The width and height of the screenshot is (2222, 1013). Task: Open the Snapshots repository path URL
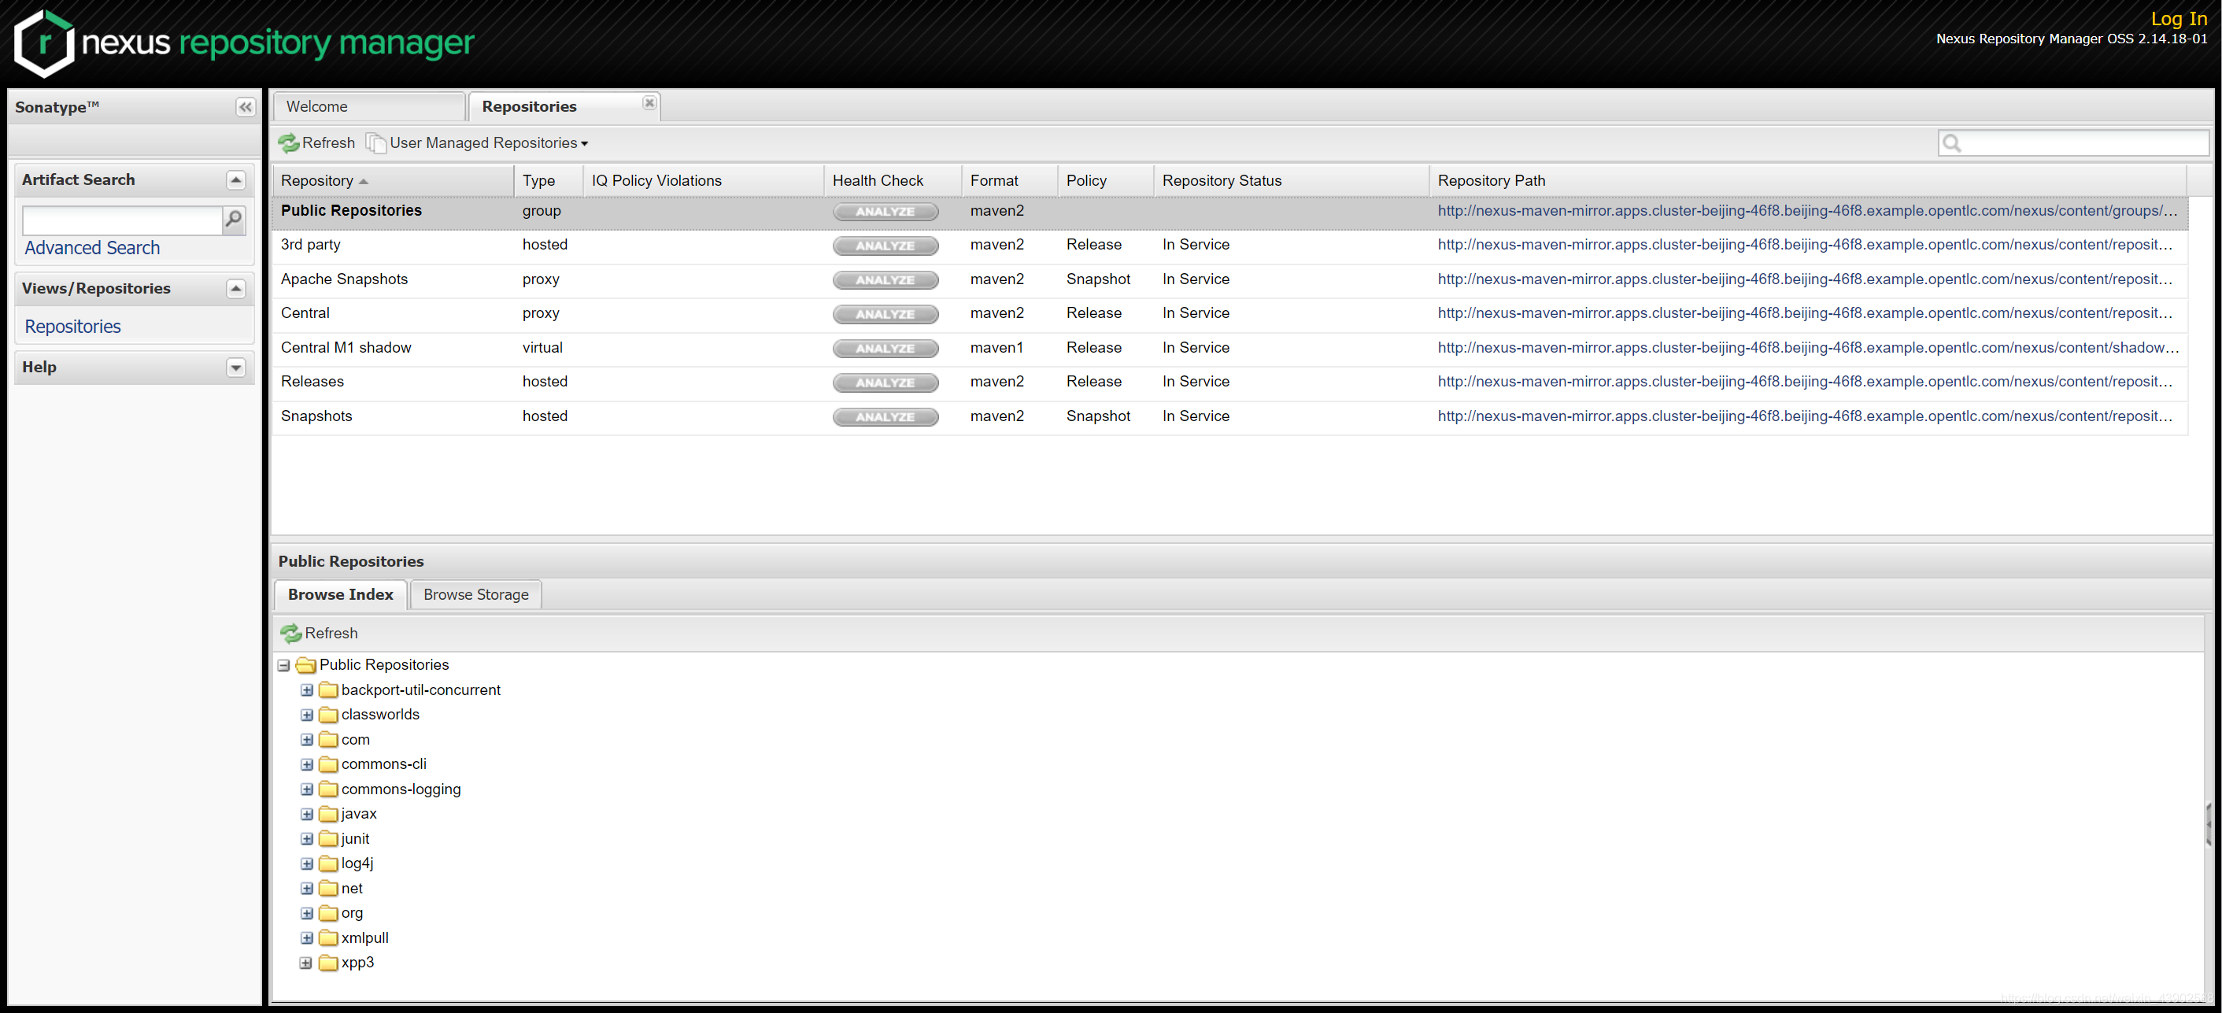coord(1805,416)
